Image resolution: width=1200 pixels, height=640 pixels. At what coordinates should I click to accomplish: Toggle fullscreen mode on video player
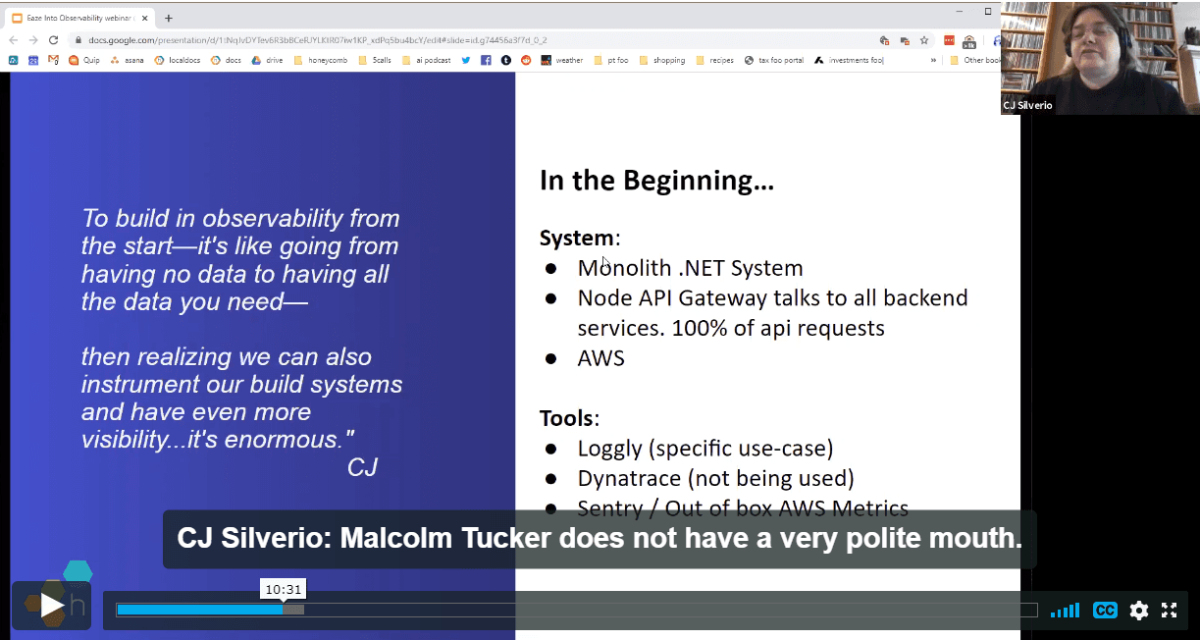pos(1169,611)
